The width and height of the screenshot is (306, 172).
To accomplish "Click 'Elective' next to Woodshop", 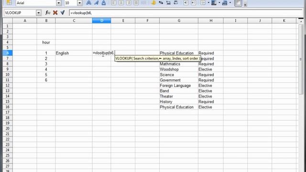I will [211, 69].
